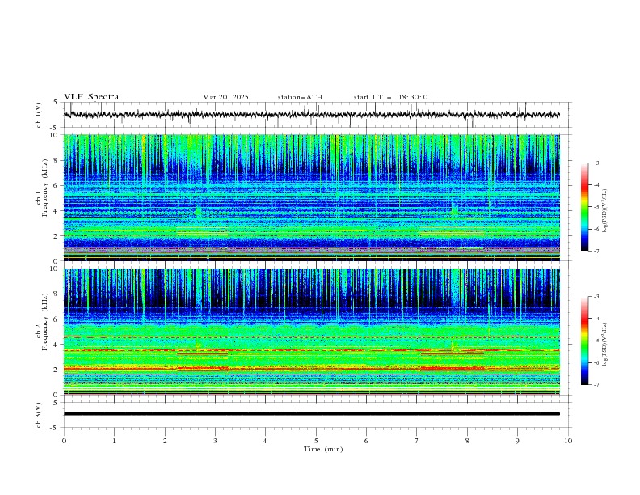
Task: Click the '-7' label on ch.2 color bar
Action: tap(596, 384)
